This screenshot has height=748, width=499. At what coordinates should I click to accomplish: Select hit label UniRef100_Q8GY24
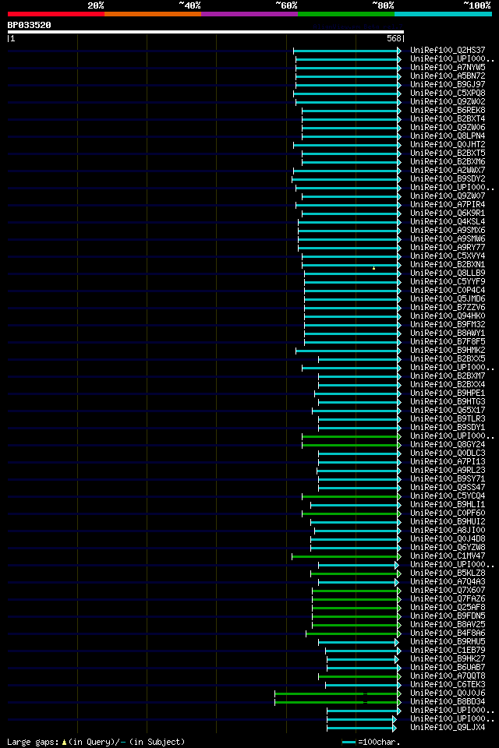click(x=448, y=445)
